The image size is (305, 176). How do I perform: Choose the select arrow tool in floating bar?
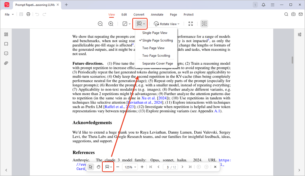tap(91, 167)
